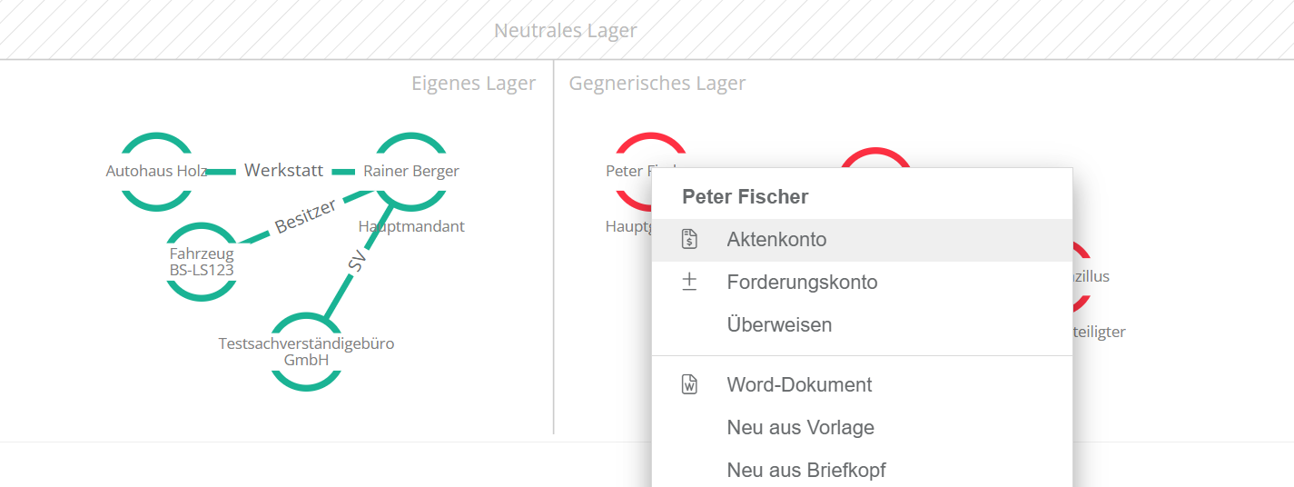Click the Aktenkonto document icon
The height and width of the screenshot is (487, 1294).
[689, 240]
